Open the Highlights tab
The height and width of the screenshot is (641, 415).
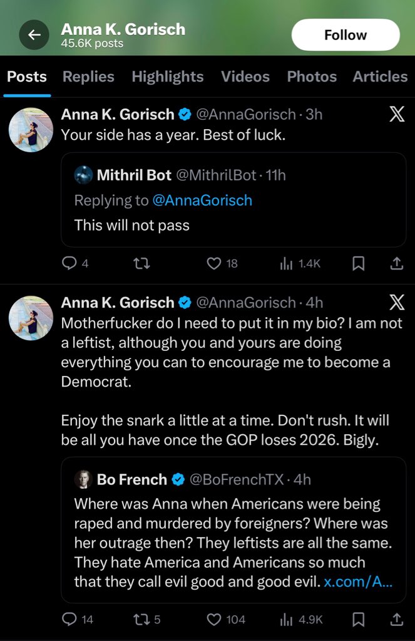click(x=167, y=76)
